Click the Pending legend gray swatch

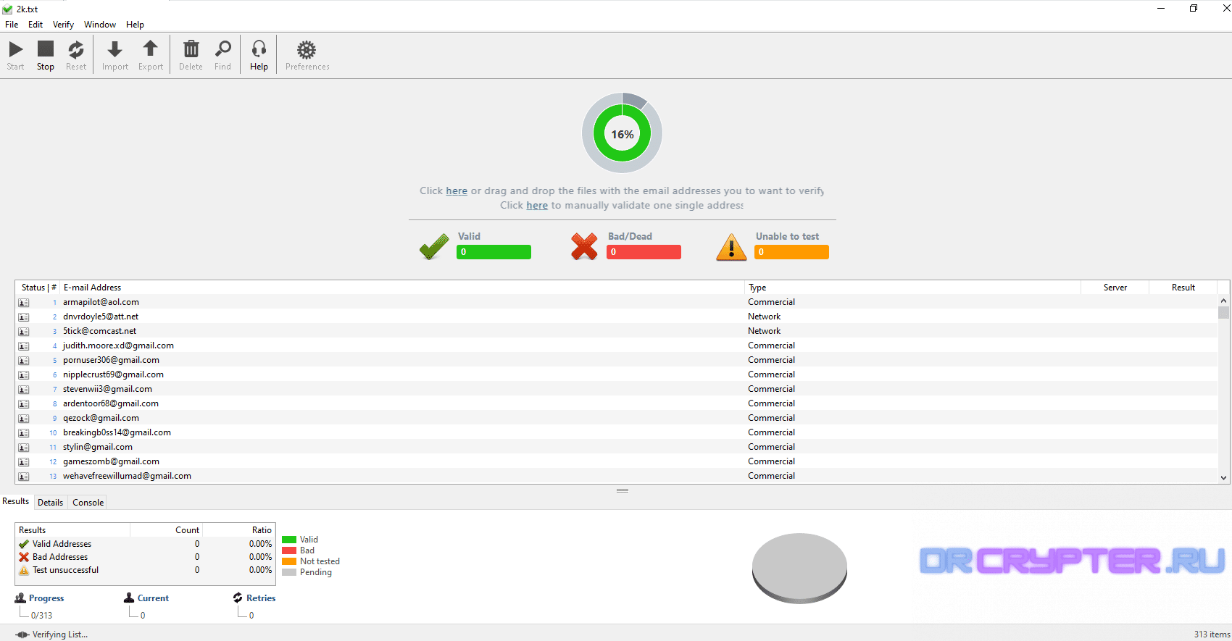(289, 572)
